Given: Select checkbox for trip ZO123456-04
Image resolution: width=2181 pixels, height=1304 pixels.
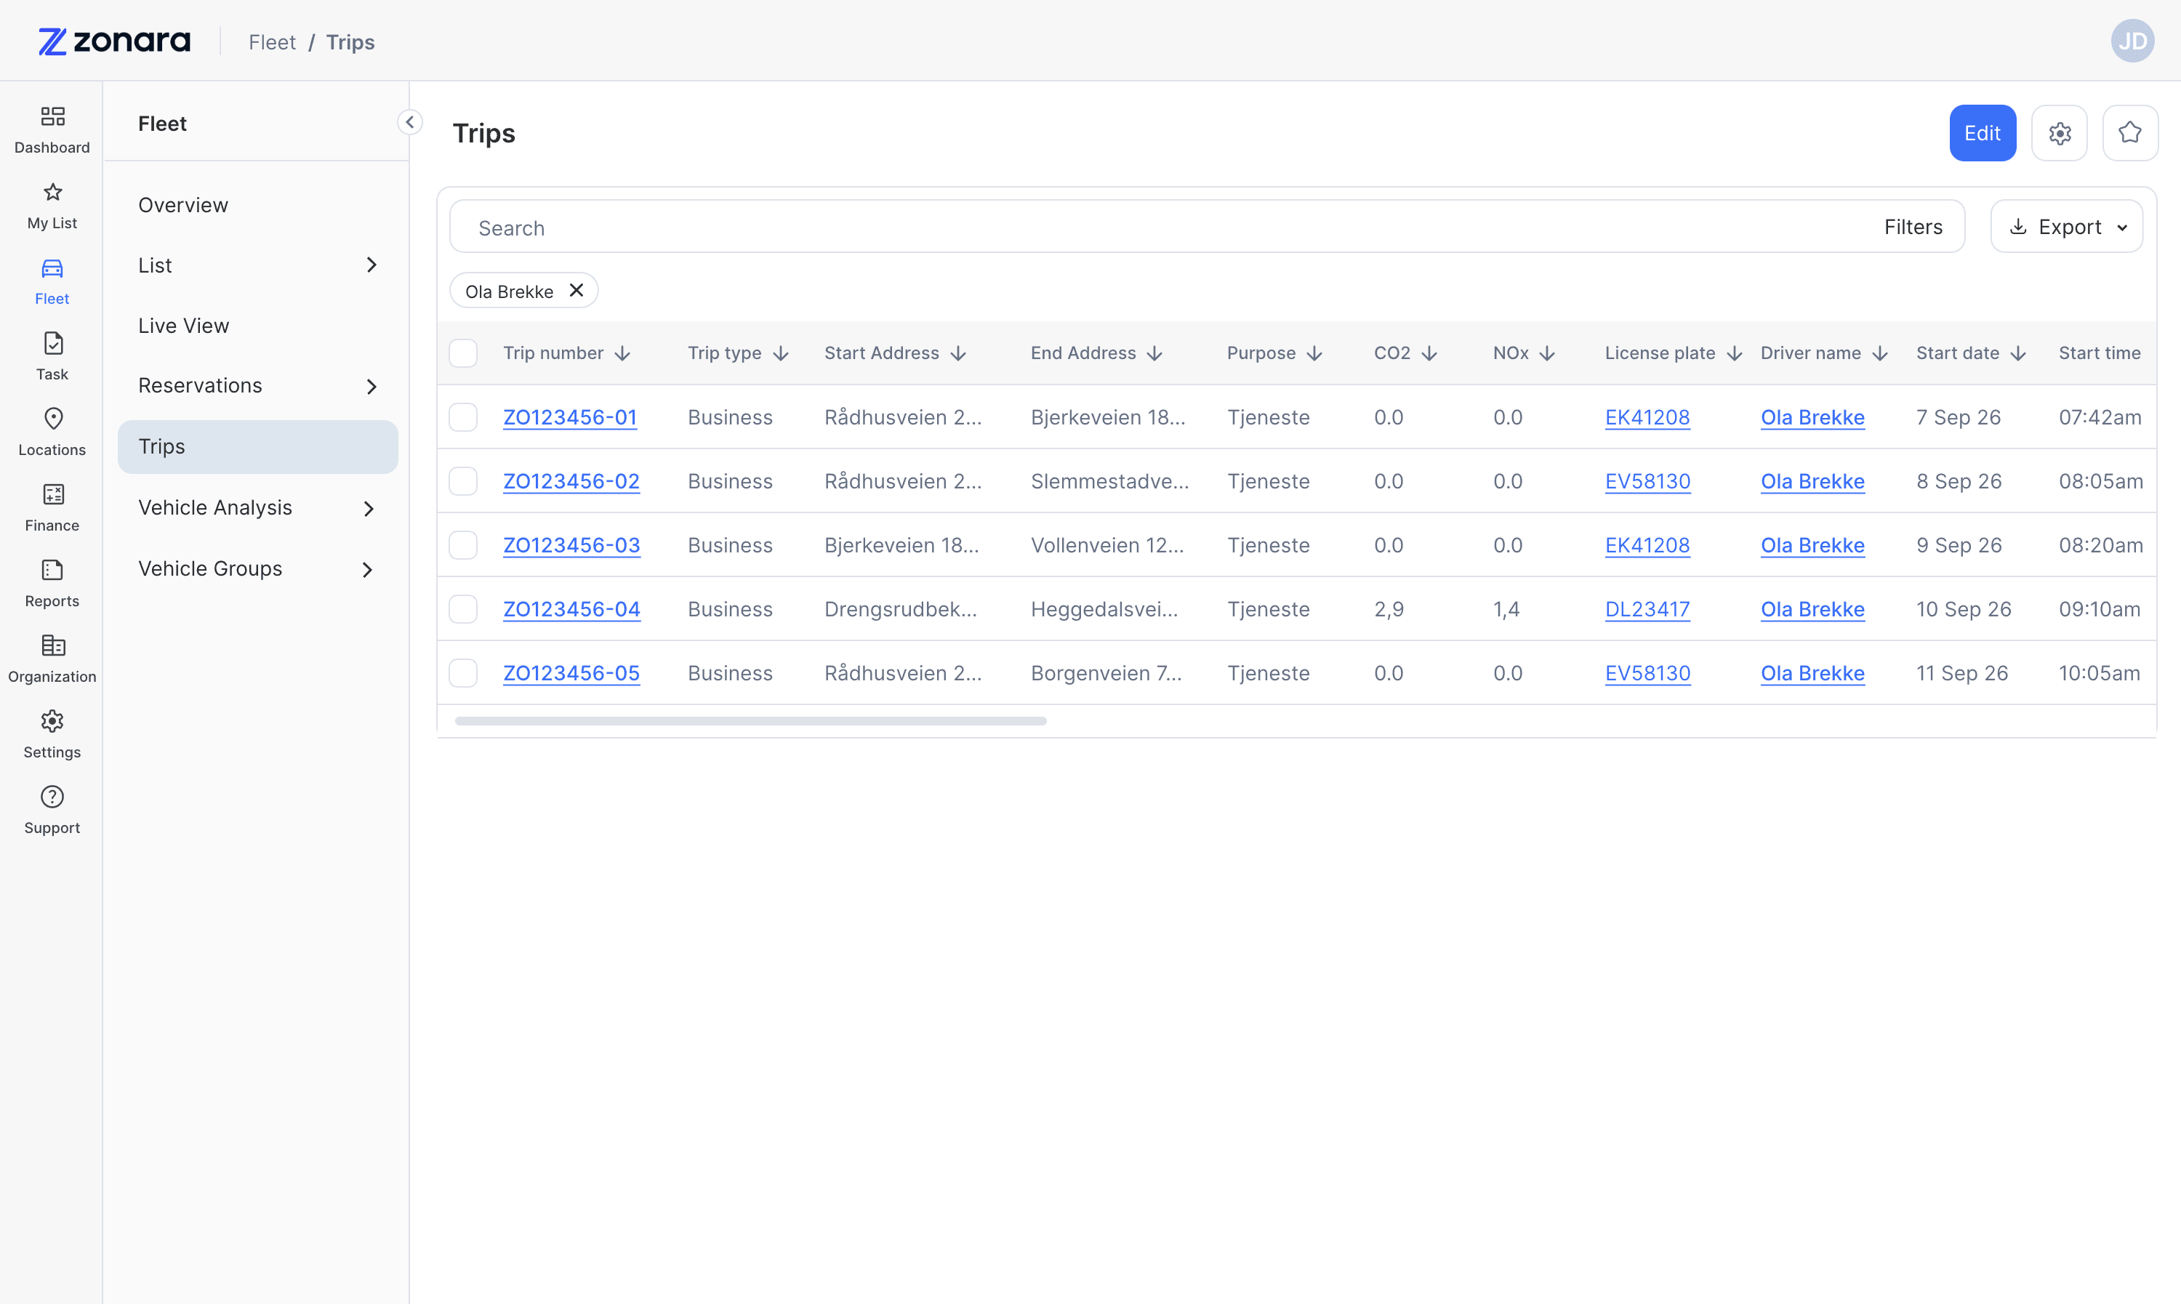Looking at the screenshot, I should pyautogui.click(x=463, y=609).
